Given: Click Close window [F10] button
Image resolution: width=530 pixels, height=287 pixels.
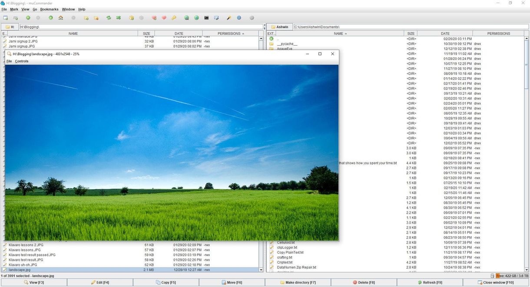Looking at the screenshot, I should pos(496,282).
